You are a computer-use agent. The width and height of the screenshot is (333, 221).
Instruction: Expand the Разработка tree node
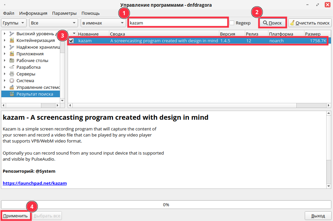[x=5, y=67]
